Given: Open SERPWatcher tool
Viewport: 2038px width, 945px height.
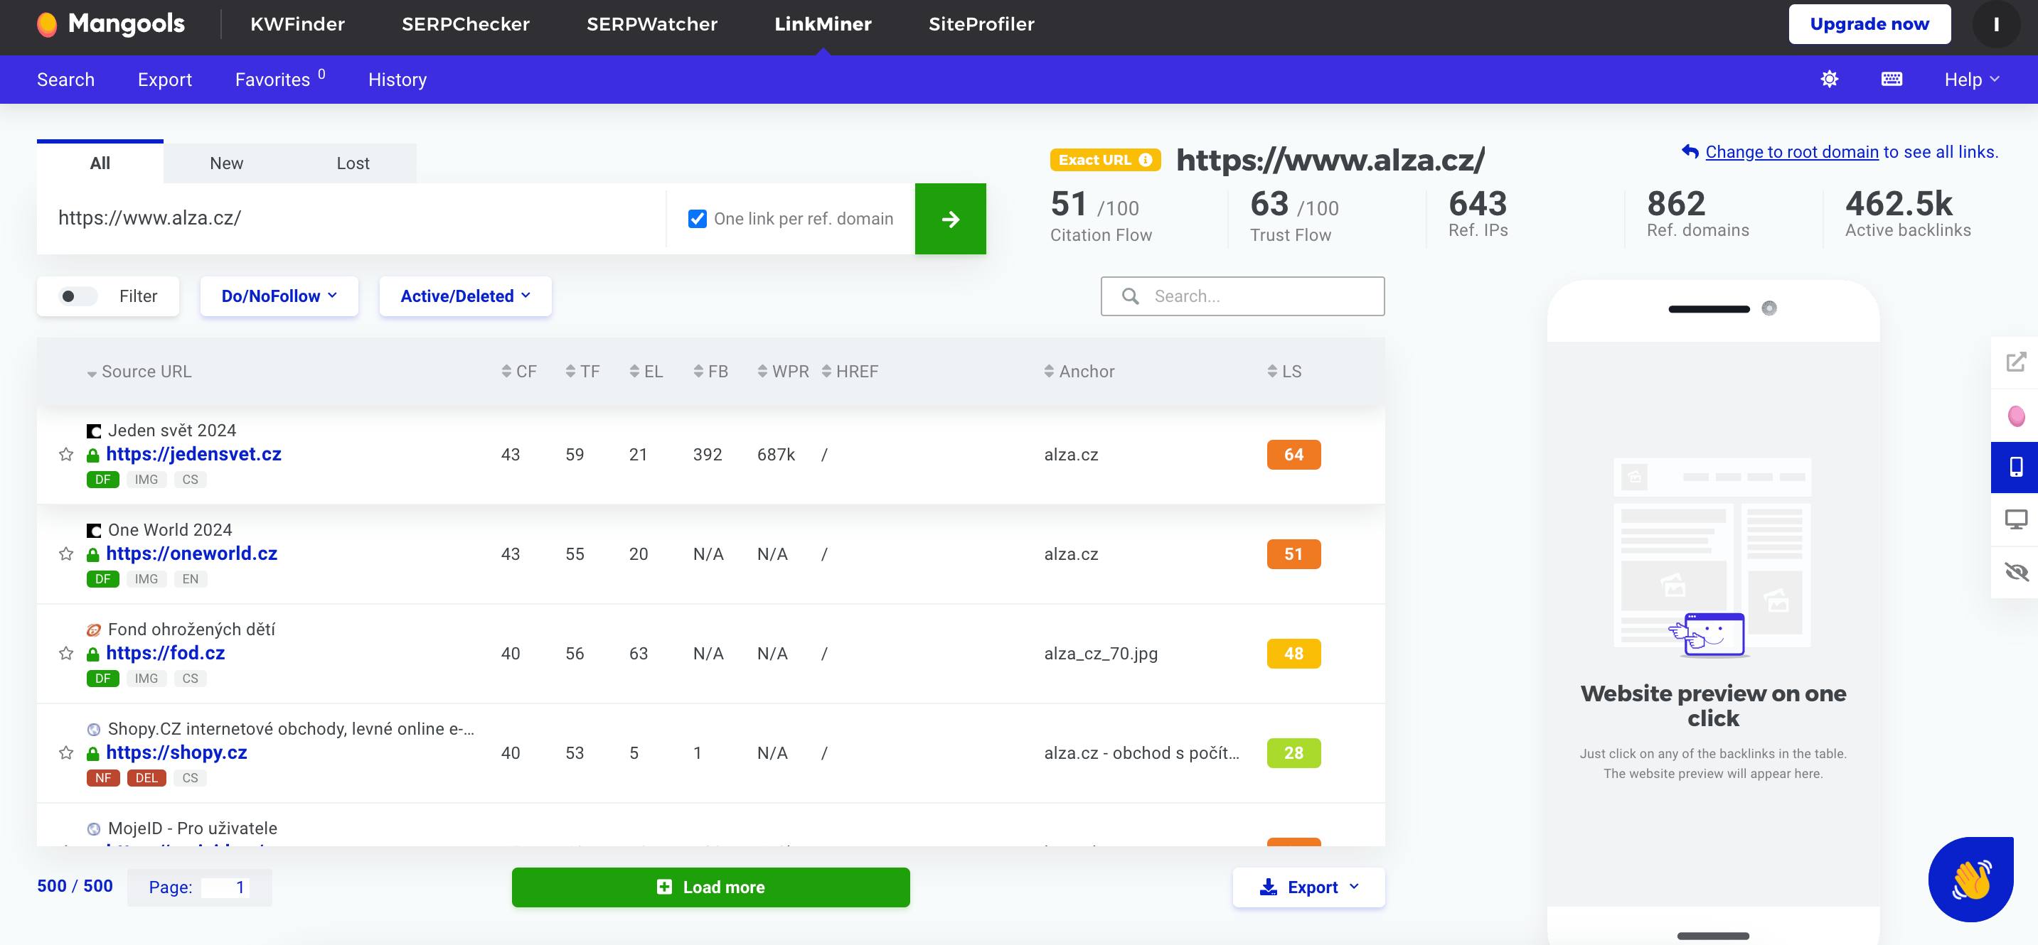Looking at the screenshot, I should click(x=652, y=25).
